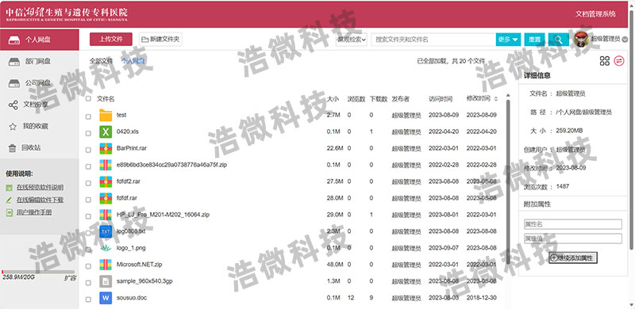Click the zip icon of HP_LJ_Pro_M201-M202_16064.zip
Image resolution: width=635 pixels, height=309 pixels.
106,215
